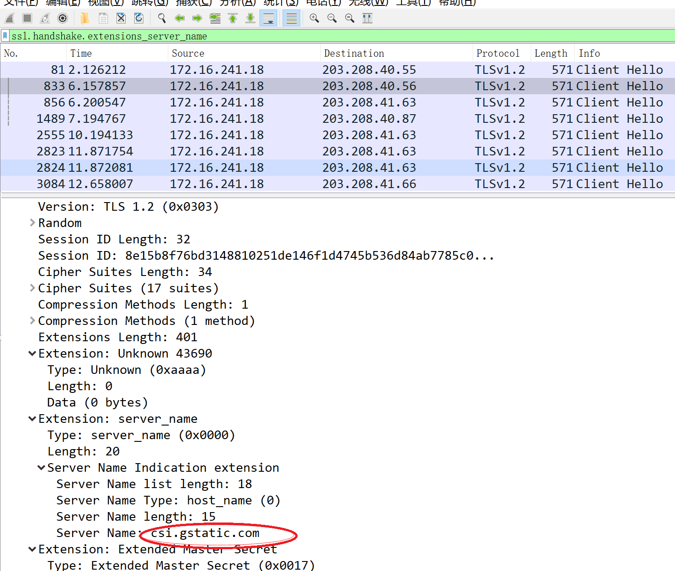Find a packet with the magnifier icon
675x571 pixels.
[x=161, y=18]
